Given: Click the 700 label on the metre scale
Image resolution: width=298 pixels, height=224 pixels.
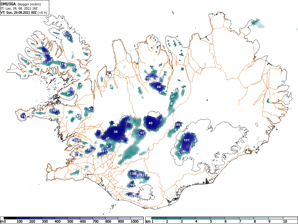Looking at the screenshot, I should [96, 222].
